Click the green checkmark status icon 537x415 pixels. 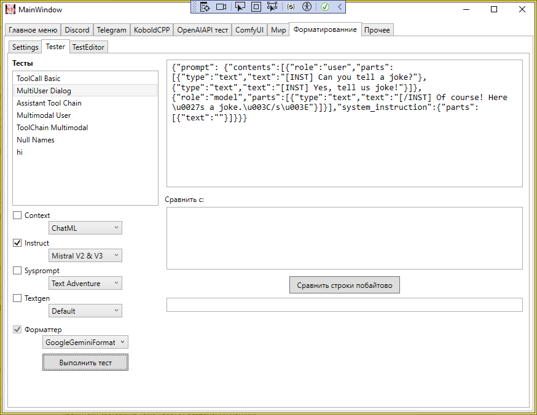325,7
